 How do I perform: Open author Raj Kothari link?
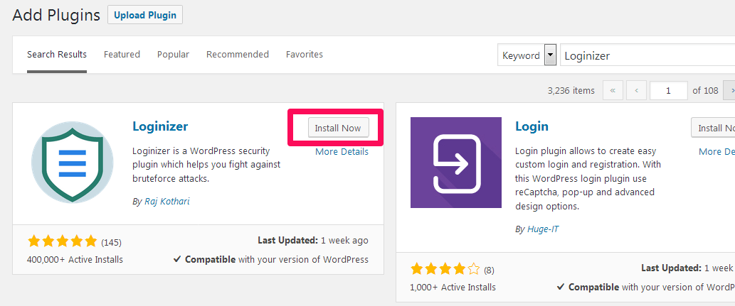tap(166, 202)
